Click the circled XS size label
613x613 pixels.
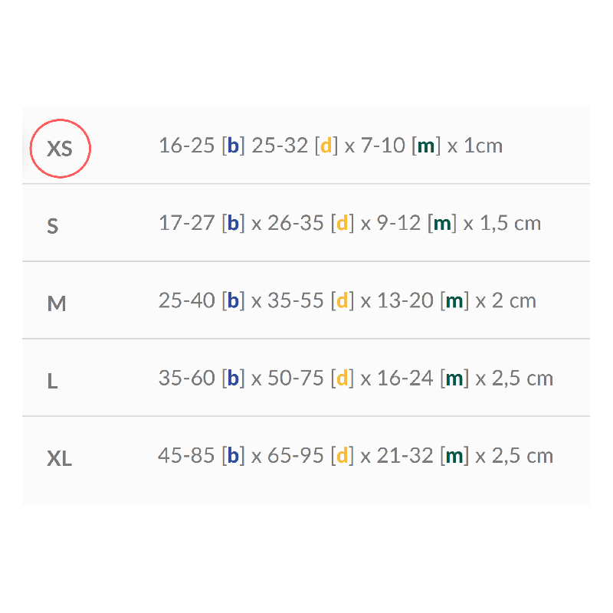(60, 148)
